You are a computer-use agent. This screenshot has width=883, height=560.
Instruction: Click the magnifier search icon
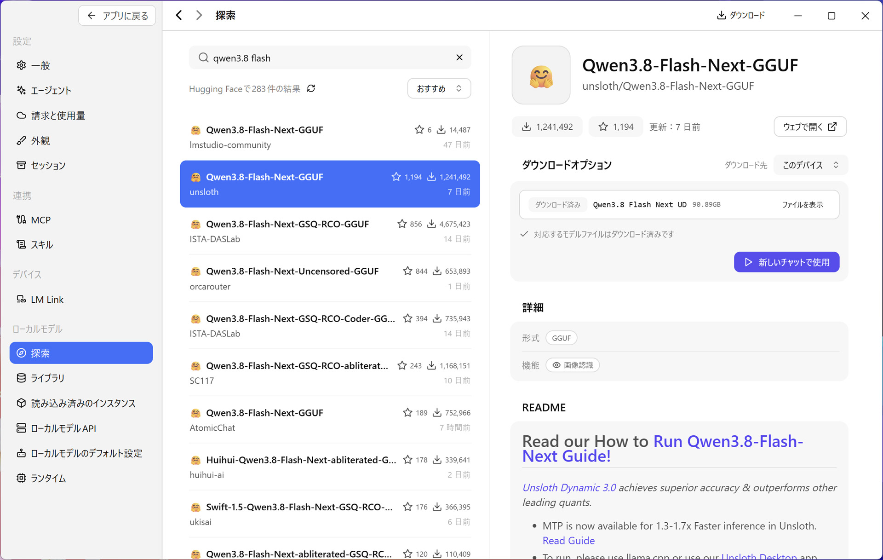[203, 58]
